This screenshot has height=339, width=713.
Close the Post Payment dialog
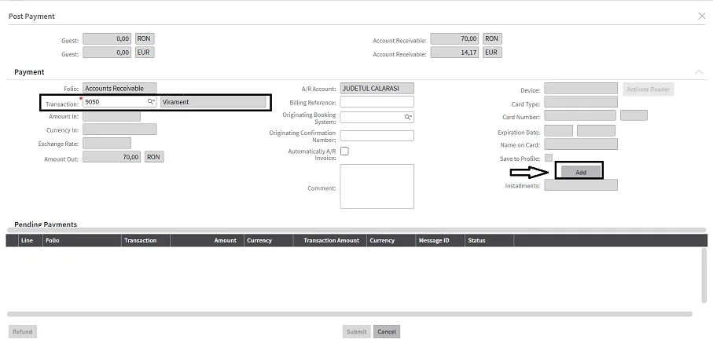pyautogui.click(x=702, y=16)
